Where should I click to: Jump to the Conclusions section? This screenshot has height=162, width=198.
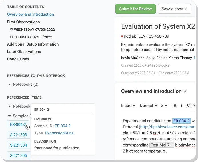18,59
